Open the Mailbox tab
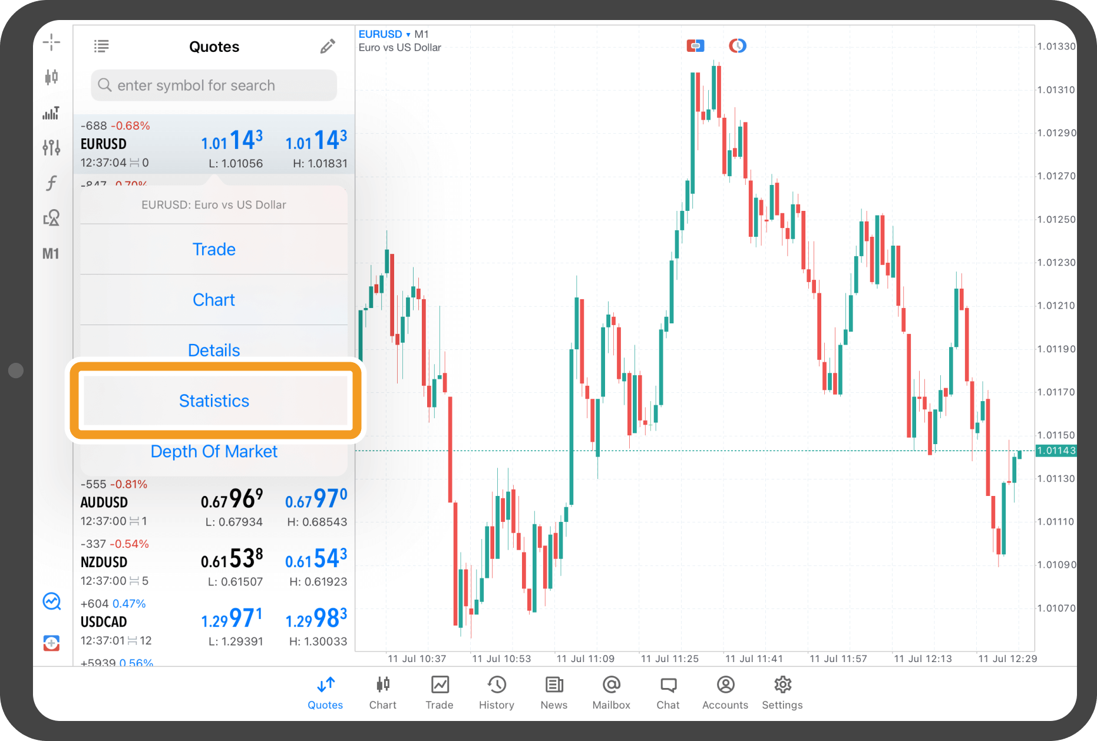 point(611,692)
